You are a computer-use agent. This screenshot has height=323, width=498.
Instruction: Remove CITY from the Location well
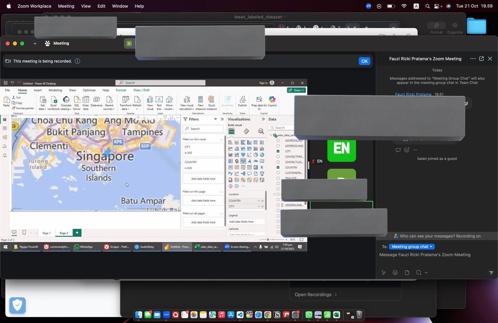click(262, 206)
